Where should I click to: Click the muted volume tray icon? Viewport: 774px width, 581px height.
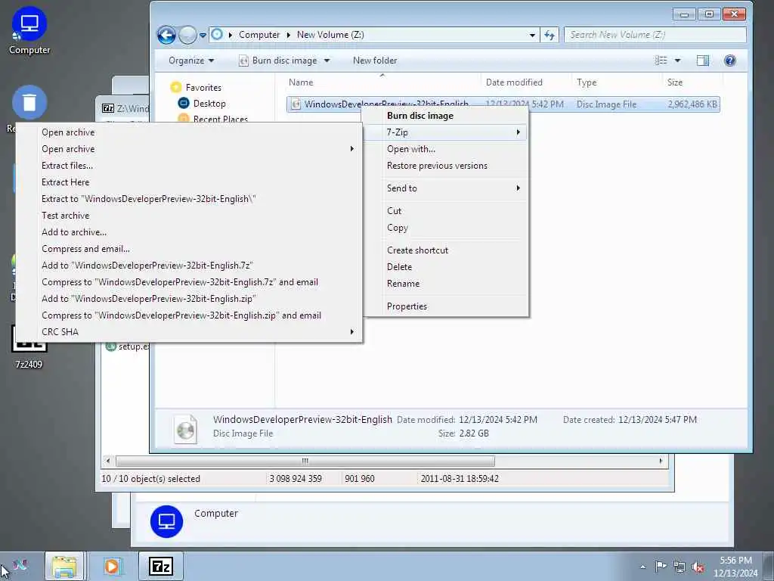tap(698, 567)
